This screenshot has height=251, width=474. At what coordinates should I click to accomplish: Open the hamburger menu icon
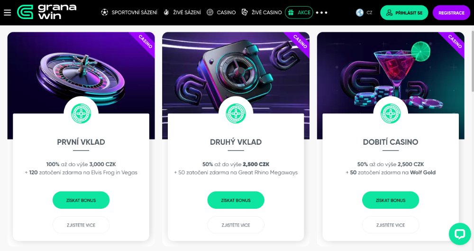tap(7, 12)
